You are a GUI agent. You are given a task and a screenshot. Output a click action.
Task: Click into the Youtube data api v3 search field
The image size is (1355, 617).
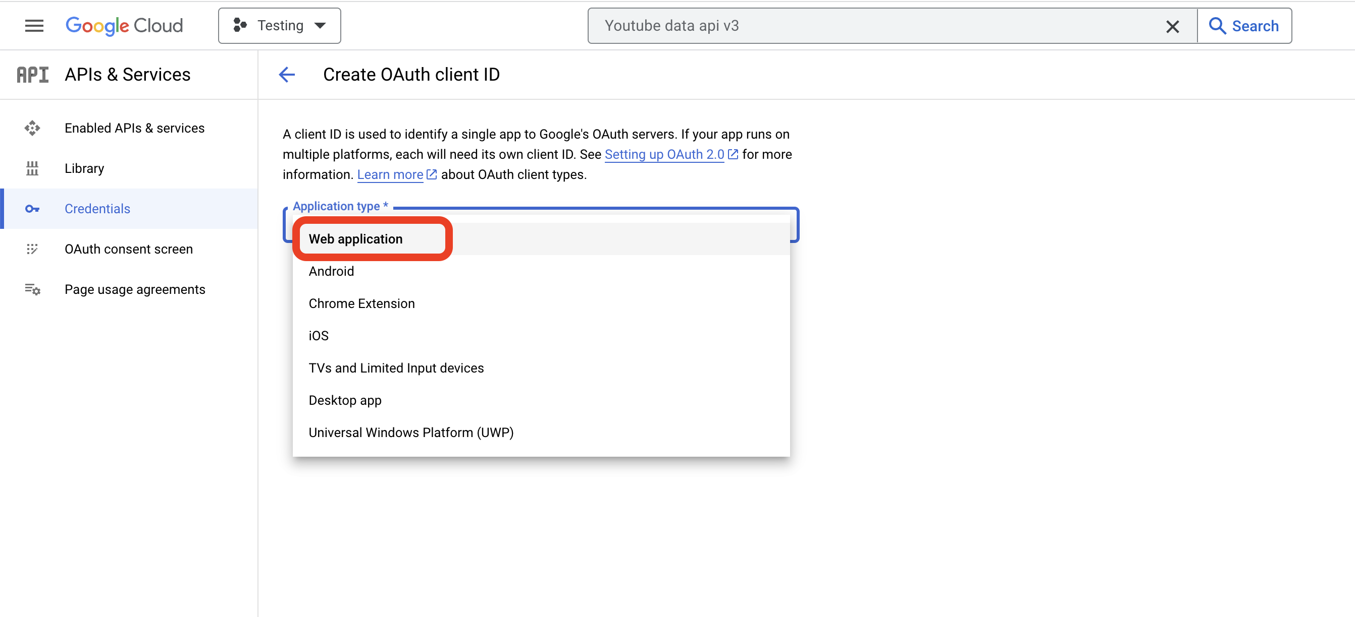click(878, 26)
